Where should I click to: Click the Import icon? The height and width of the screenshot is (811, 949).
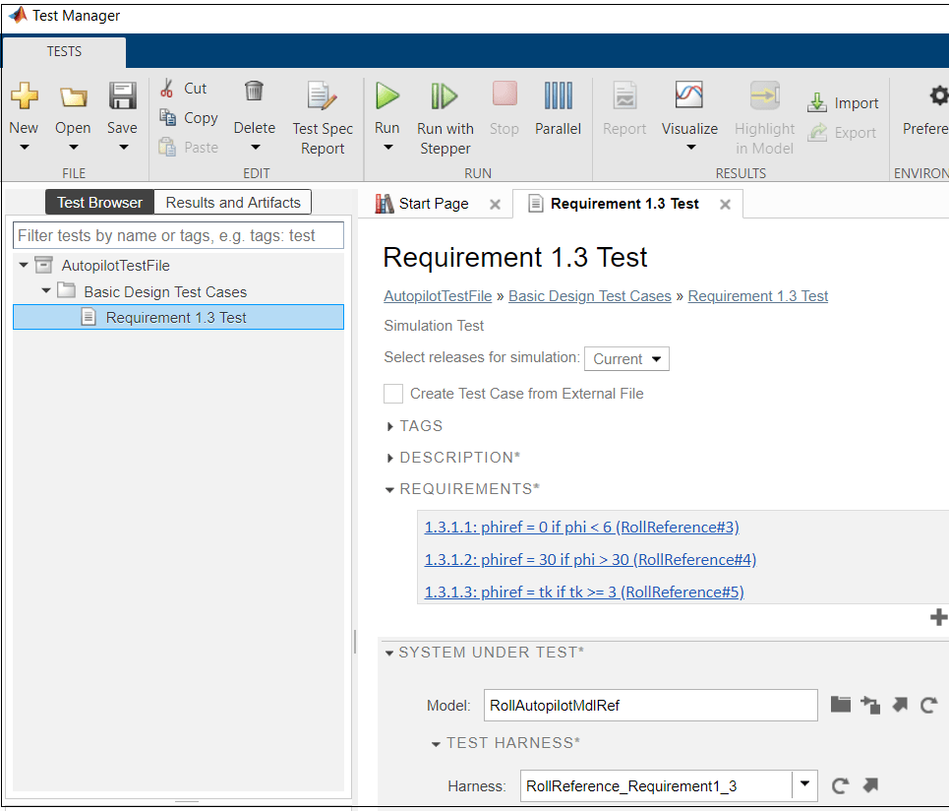tap(817, 103)
